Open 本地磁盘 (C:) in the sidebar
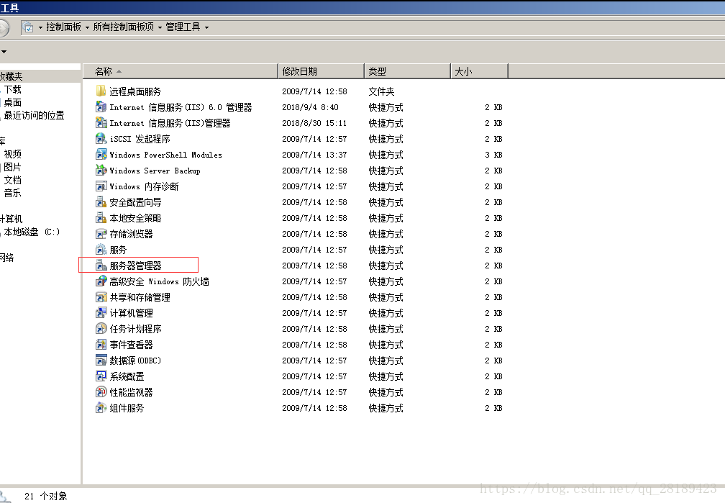Image resolution: width=725 pixels, height=503 pixels. [32, 232]
